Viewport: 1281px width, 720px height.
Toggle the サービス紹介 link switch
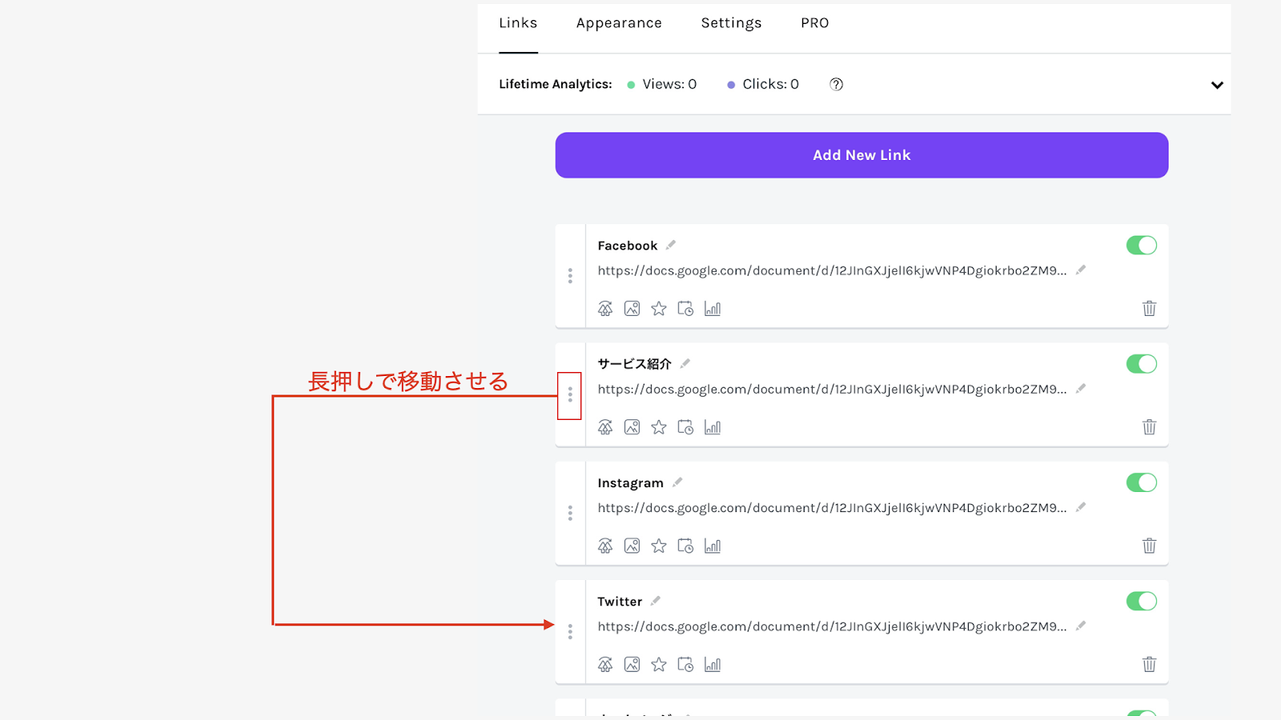click(x=1141, y=364)
